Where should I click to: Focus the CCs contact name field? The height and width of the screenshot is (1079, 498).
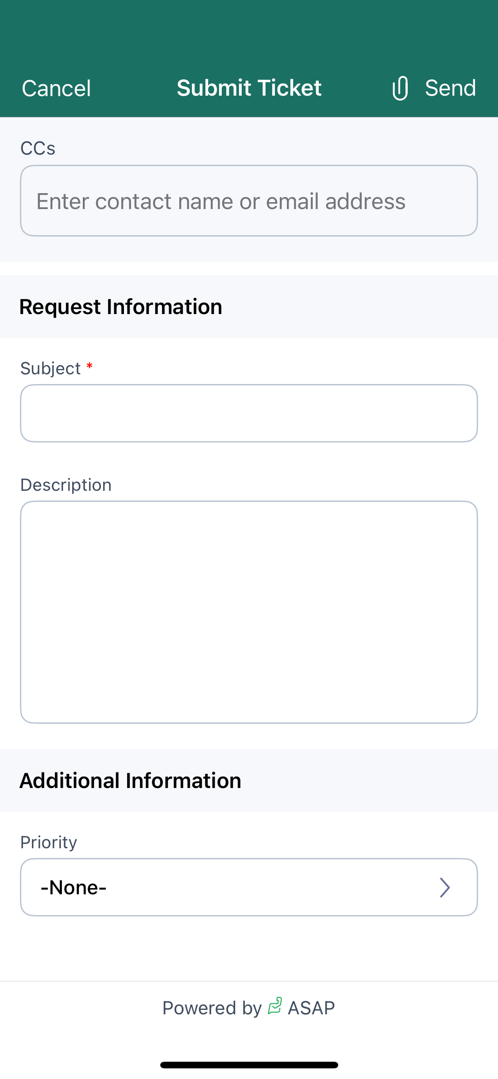tap(249, 201)
